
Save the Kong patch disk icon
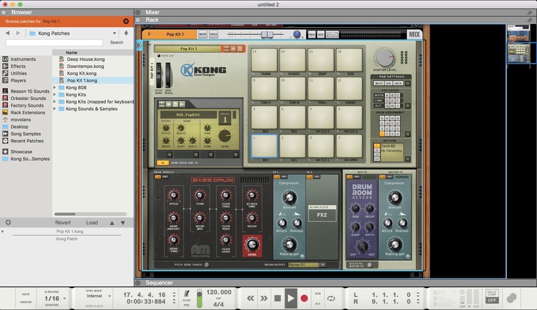[x=240, y=49]
